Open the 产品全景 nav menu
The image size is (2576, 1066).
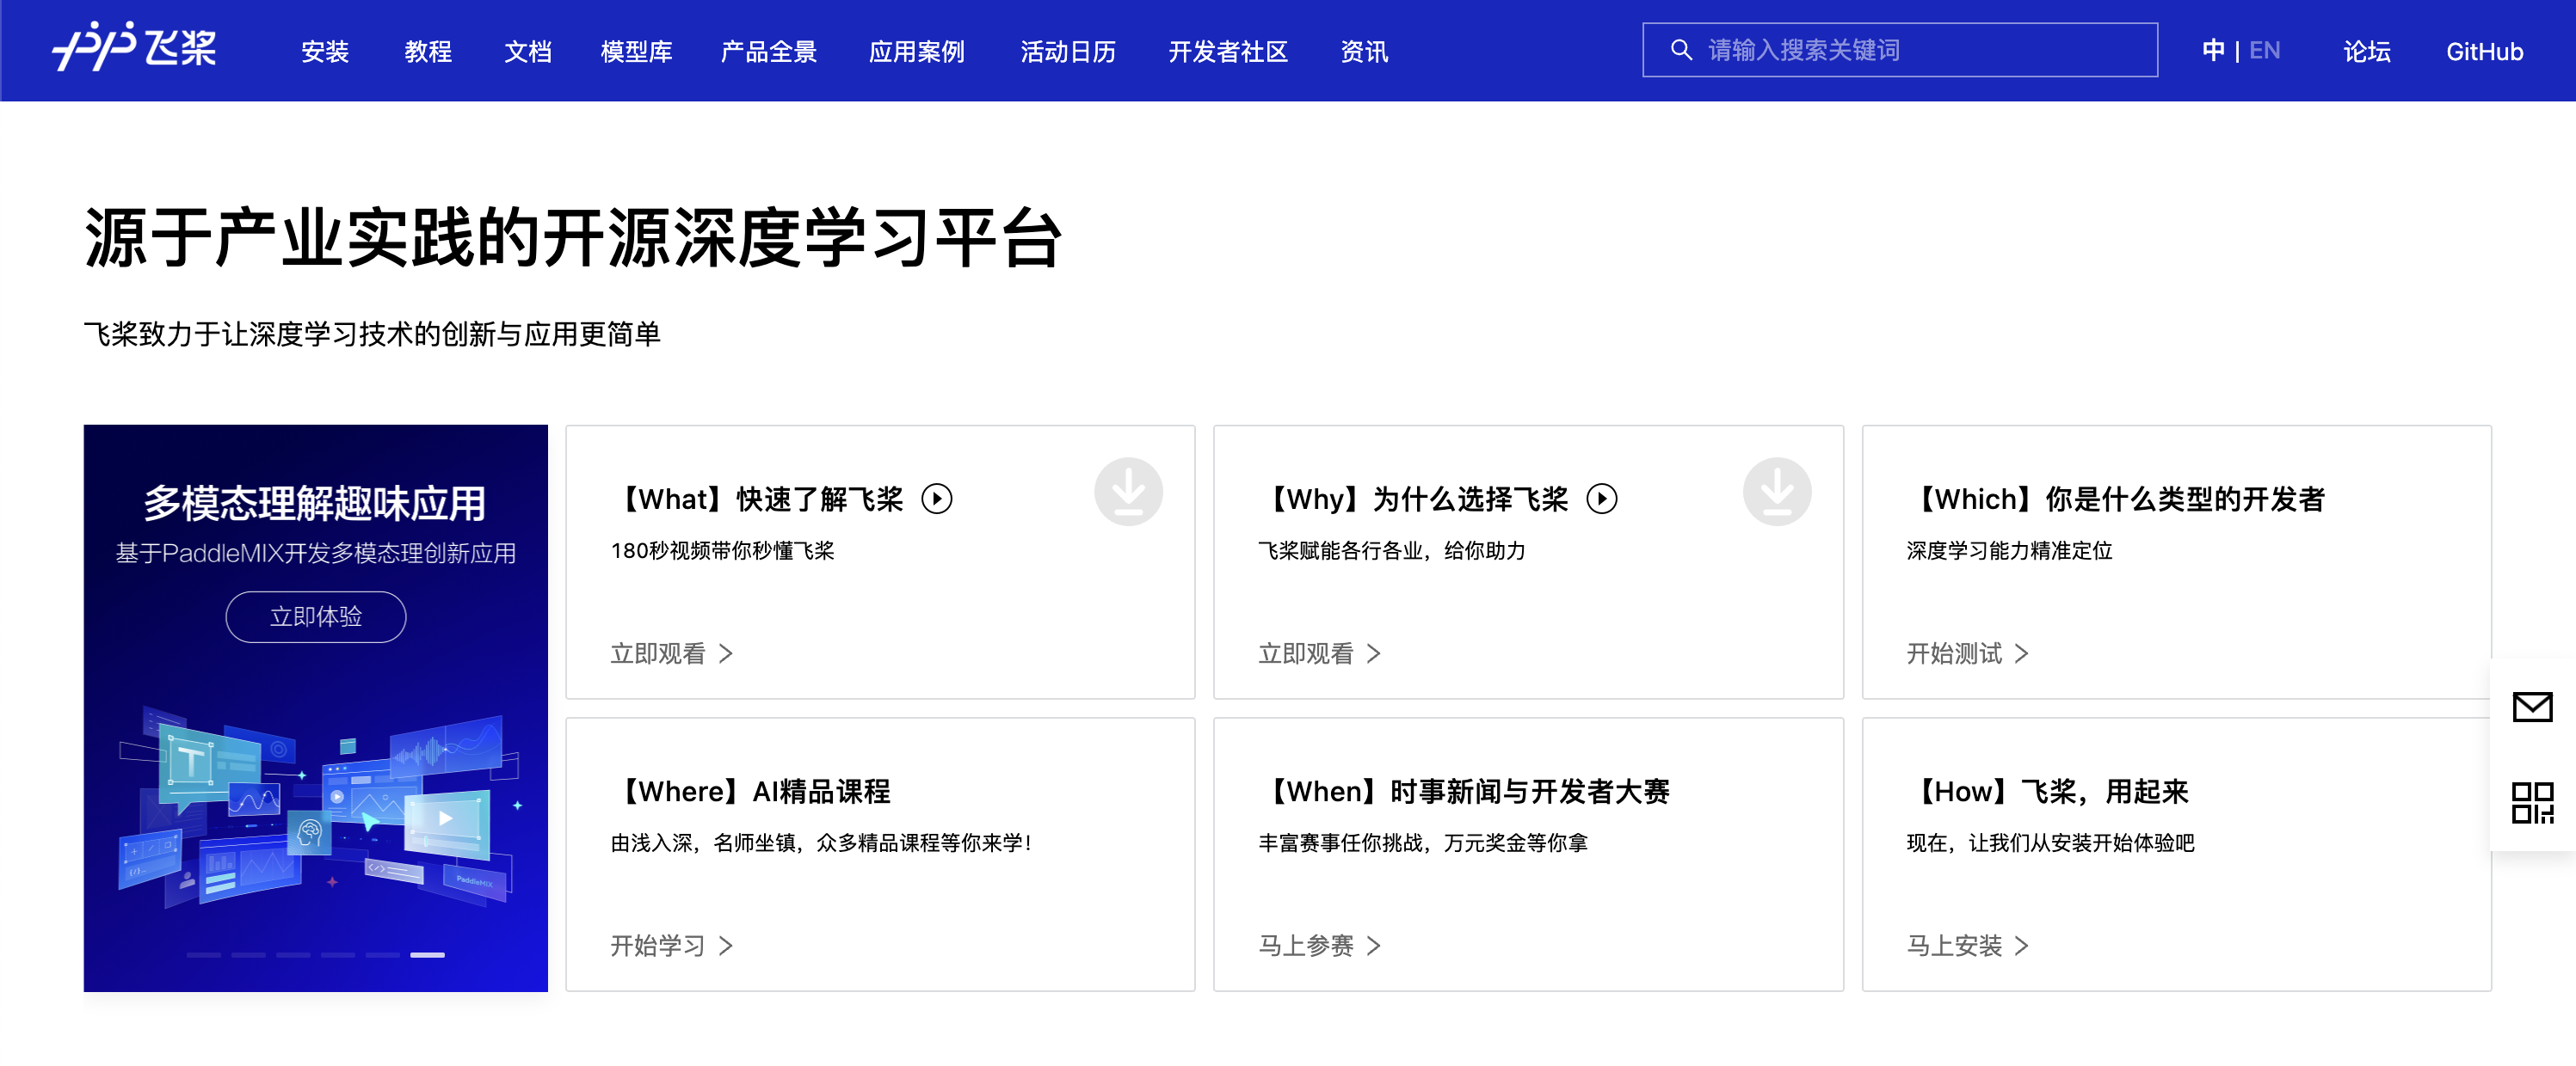[768, 52]
